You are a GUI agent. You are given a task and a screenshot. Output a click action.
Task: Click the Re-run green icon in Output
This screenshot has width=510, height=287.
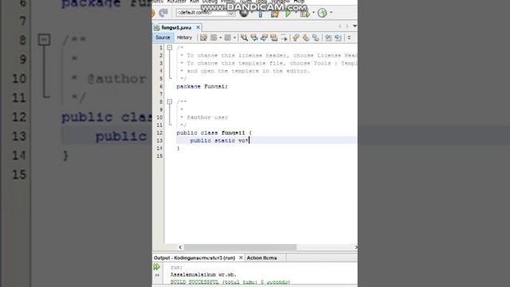pos(157,267)
